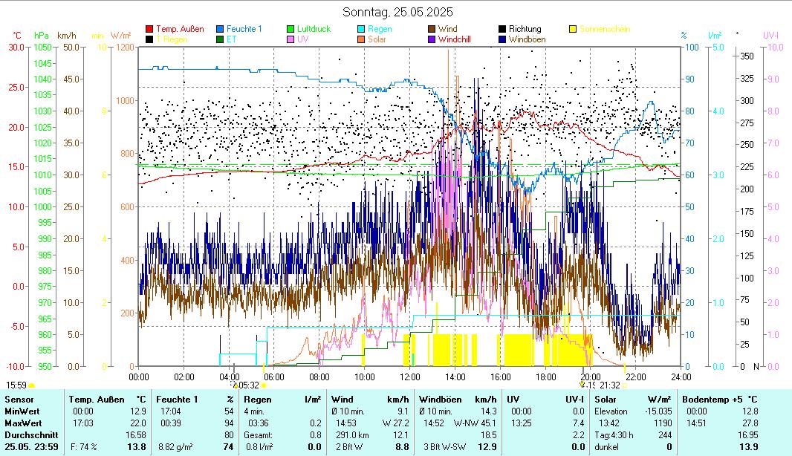Click the sunset time marker 21:32
Image resolution: width=792 pixels, height=456 pixels.
[609, 385]
